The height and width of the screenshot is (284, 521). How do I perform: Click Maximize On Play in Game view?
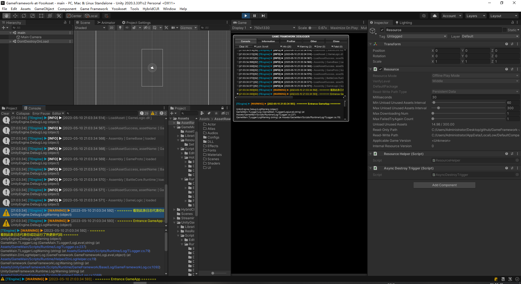pos(344,28)
